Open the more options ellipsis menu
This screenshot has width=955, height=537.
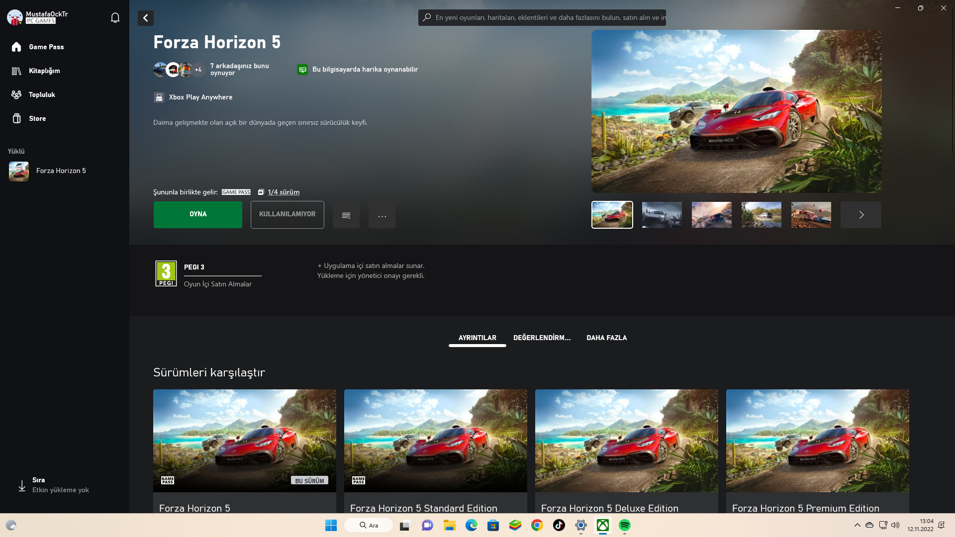pyautogui.click(x=382, y=215)
